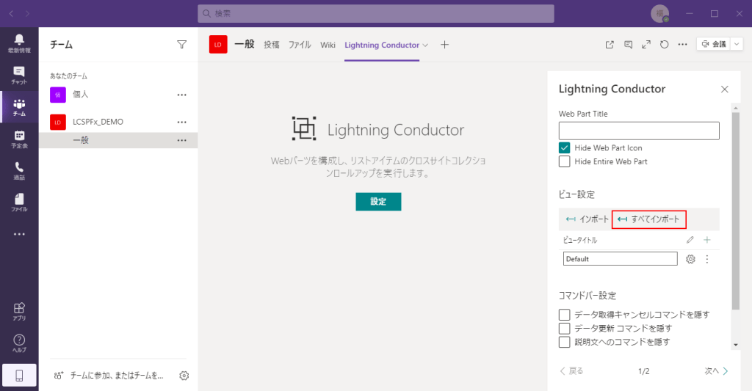Screen dimensions: 752x391
Task: Uncheck Hide Web Part Icon
Action: tap(565, 147)
